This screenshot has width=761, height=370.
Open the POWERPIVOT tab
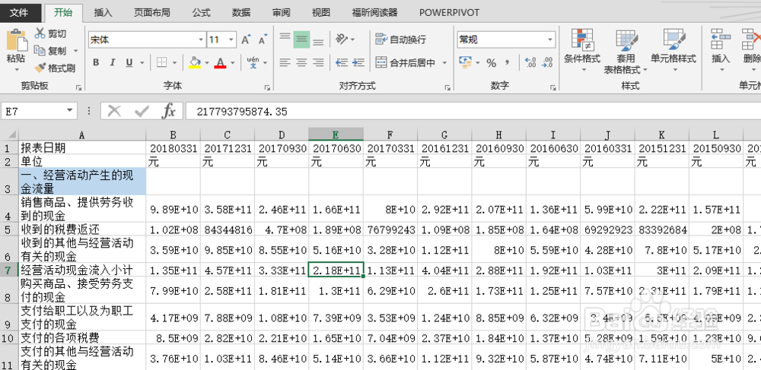[450, 13]
